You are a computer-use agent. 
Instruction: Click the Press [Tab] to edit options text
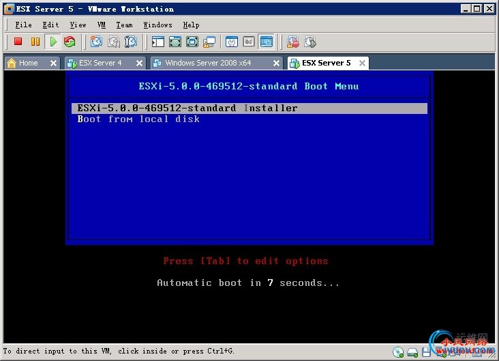[x=245, y=261]
